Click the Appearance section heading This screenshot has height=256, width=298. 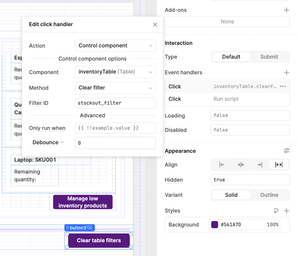coord(180,151)
